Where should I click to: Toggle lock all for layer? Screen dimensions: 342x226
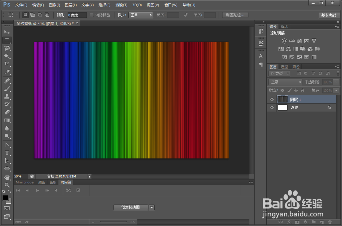coord(303,90)
